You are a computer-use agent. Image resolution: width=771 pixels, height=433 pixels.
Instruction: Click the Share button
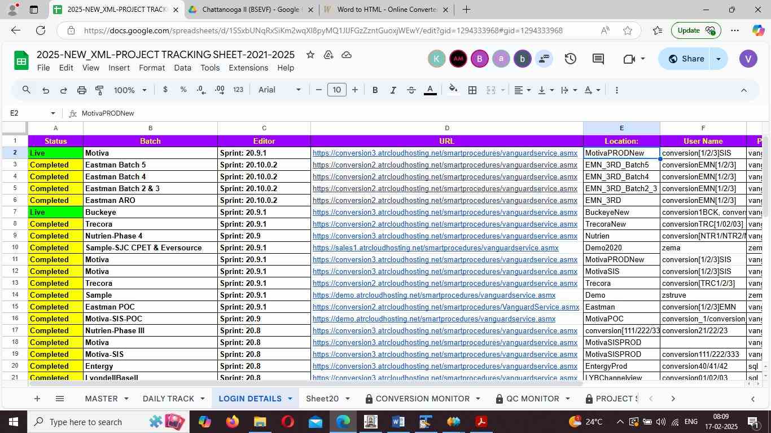click(684, 59)
